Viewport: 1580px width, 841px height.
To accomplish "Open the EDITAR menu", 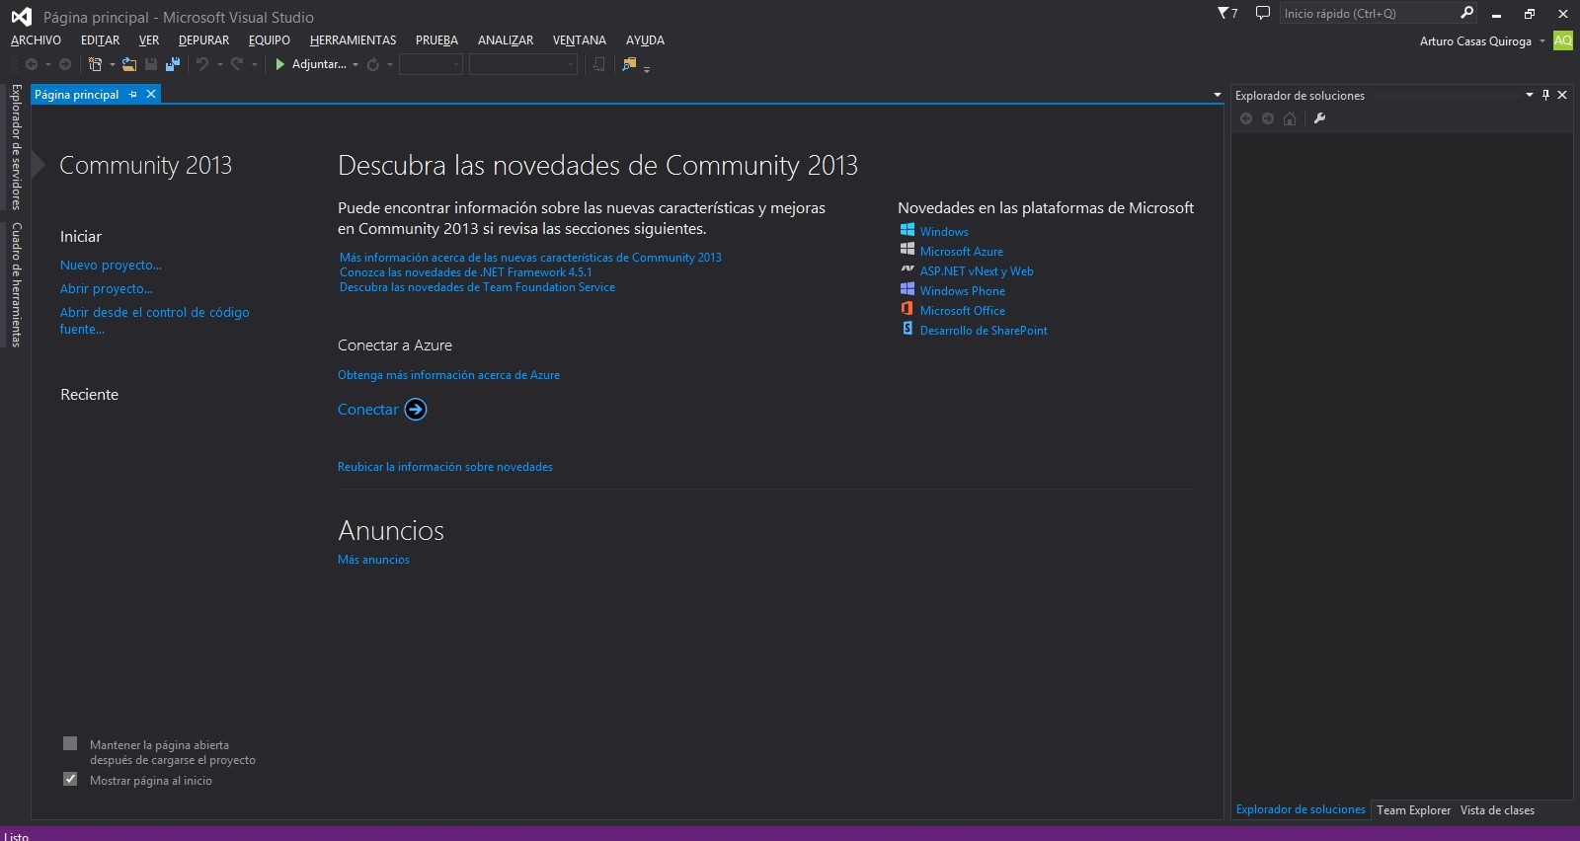I will pyautogui.click(x=100, y=40).
